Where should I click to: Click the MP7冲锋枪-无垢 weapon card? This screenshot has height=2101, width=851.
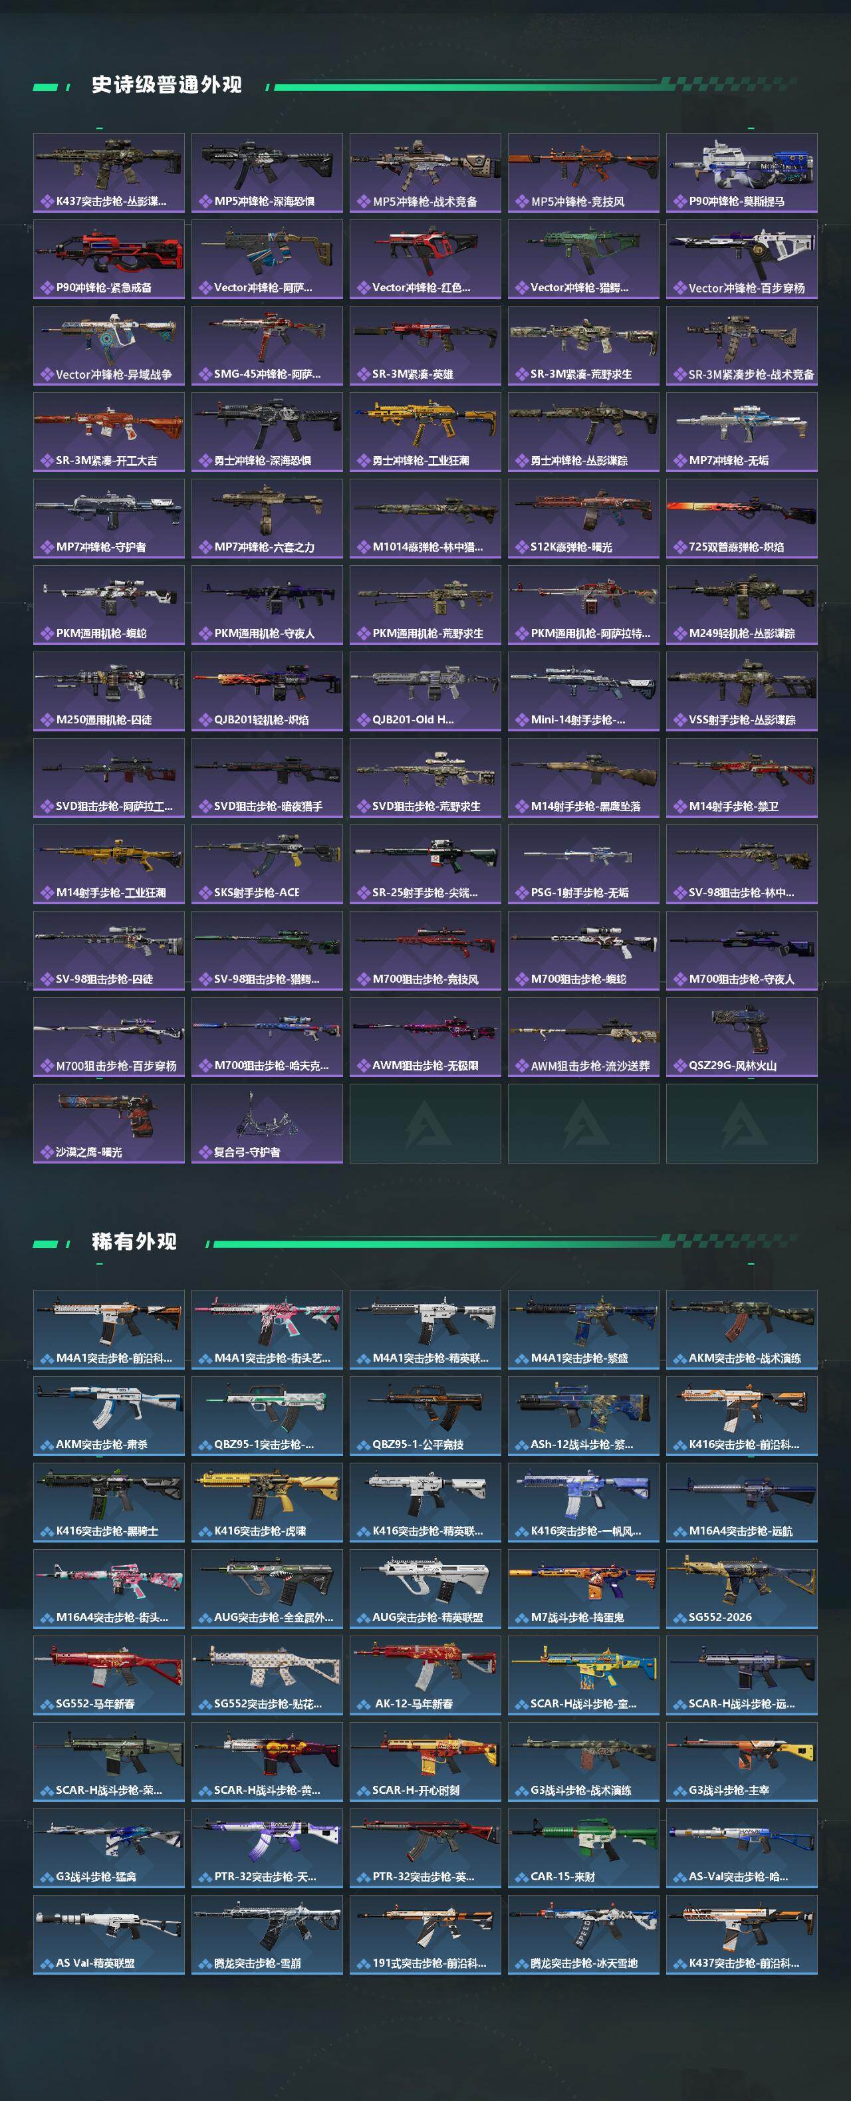click(742, 432)
